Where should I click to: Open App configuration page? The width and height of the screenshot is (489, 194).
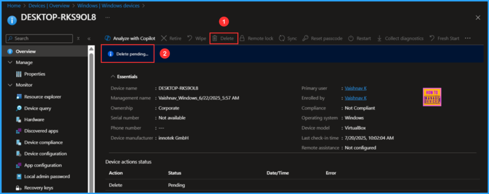point(44,165)
